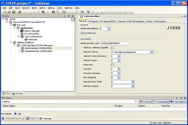The image size is (188, 125).
Task: Open the CANbus message category dropdown
Action: (136, 102)
